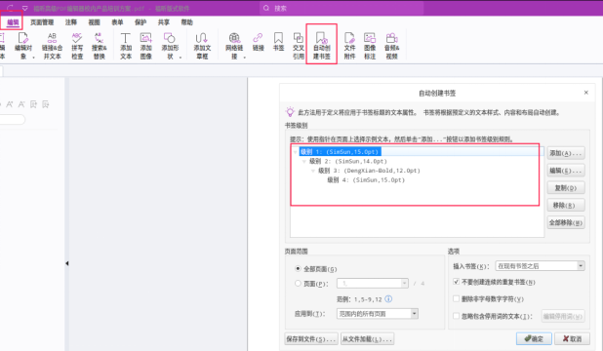Image resolution: width=603 pixels, height=351 pixels.
Task: Click the blue info icon beside 范例
Action: [x=388, y=298]
